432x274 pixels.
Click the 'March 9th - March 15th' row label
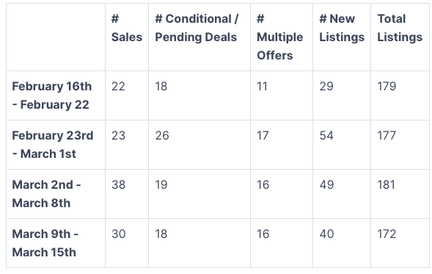(x=45, y=243)
